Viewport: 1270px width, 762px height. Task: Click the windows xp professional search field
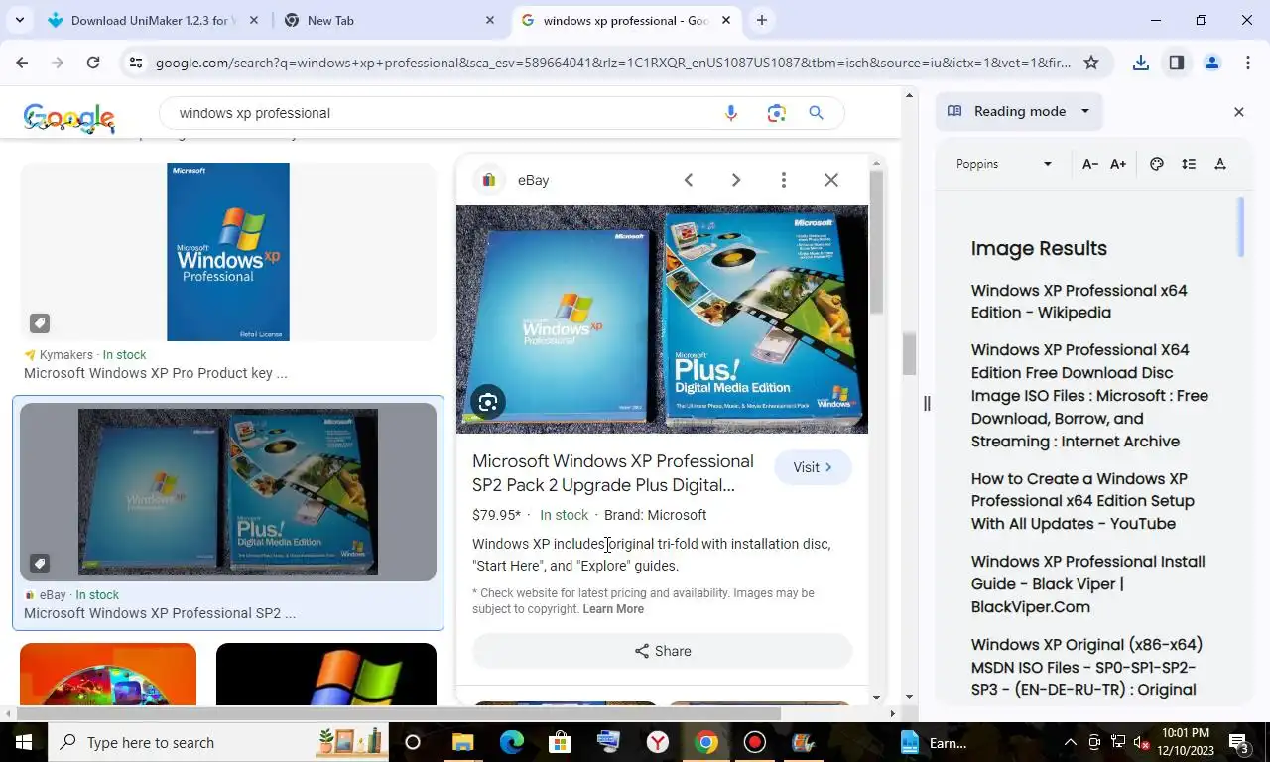446,113
